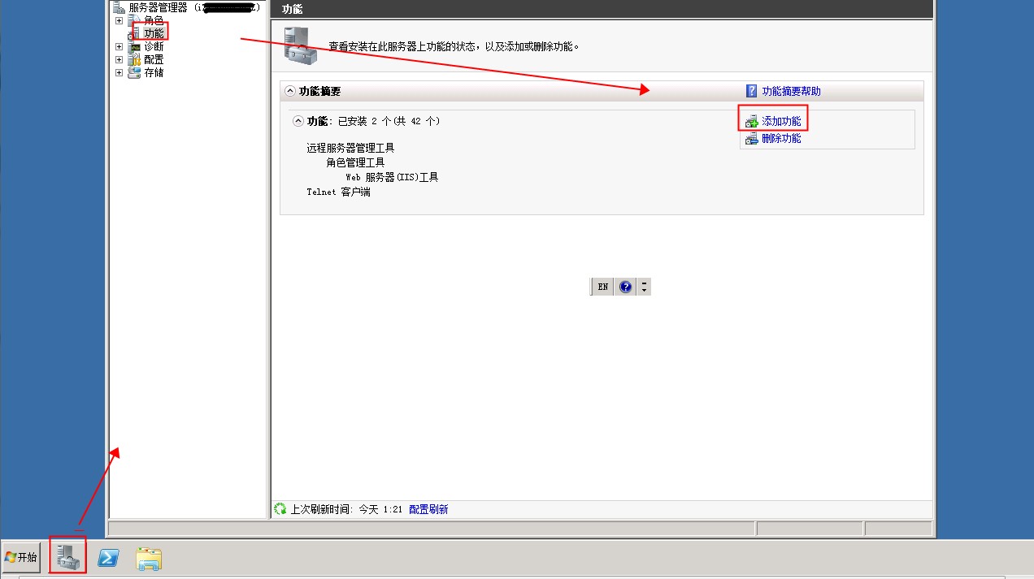The image size is (1034, 579).
Task: Open the 功能摘要帮助 link
Action: click(x=791, y=91)
